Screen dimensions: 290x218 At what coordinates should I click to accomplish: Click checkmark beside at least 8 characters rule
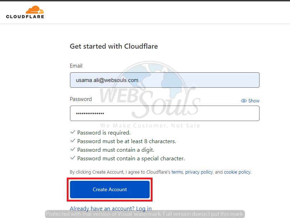click(x=73, y=141)
